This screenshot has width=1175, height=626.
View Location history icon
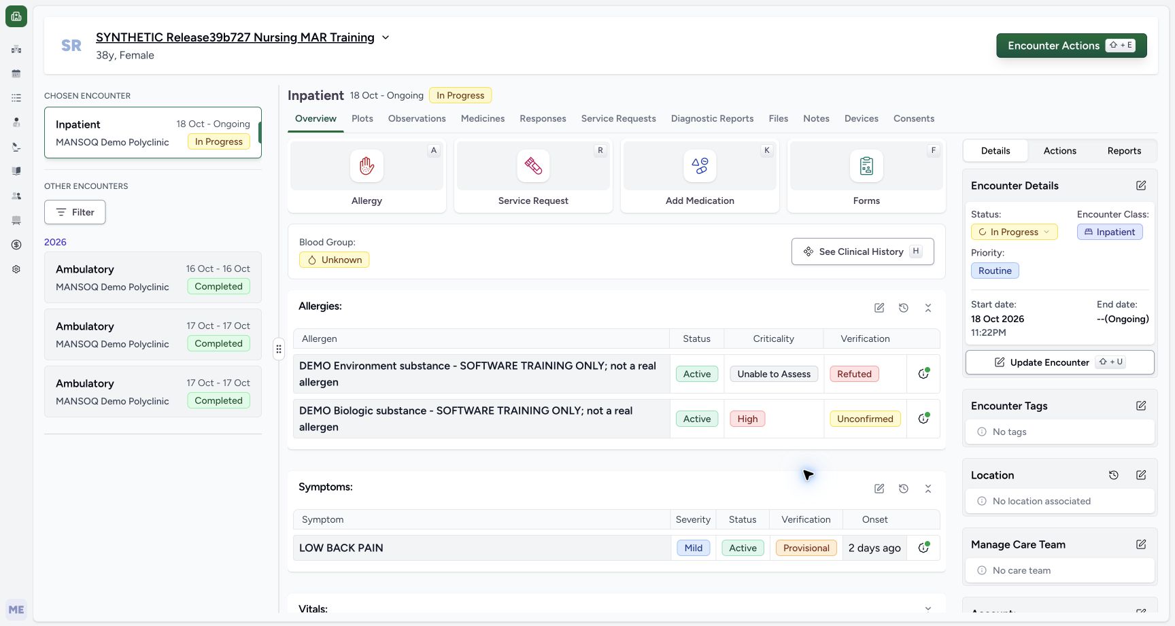click(x=1114, y=475)
